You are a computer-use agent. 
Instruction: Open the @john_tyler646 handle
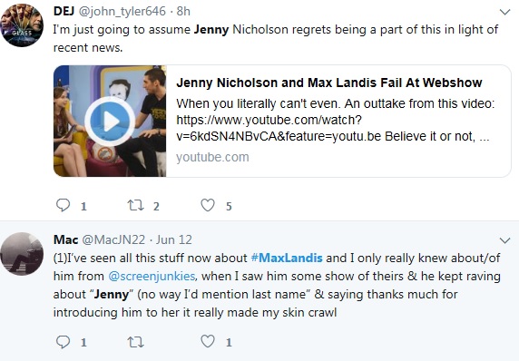point(122,12)
